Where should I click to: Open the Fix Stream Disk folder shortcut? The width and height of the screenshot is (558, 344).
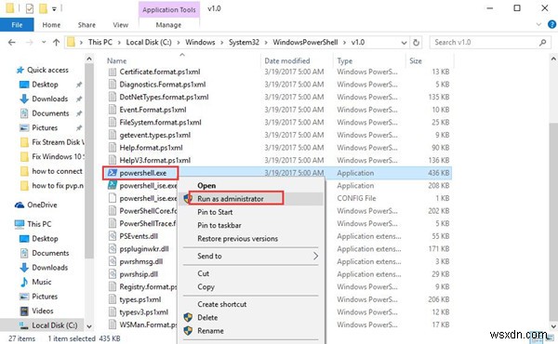point(52,142)
